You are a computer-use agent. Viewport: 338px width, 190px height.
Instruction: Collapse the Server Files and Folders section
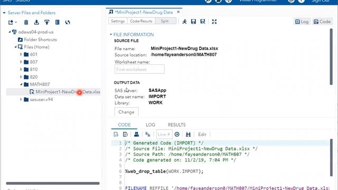tap(4, 13)
